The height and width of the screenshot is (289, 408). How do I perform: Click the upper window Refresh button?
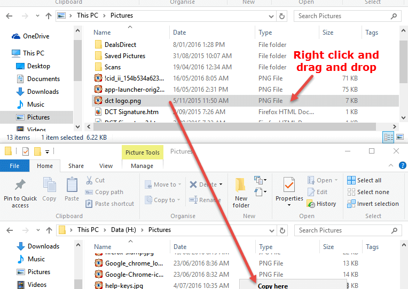point(282,16)
